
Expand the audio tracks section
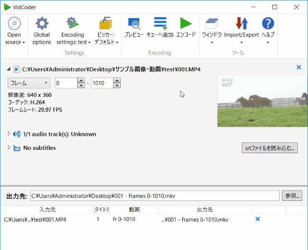tap(9, 134)
